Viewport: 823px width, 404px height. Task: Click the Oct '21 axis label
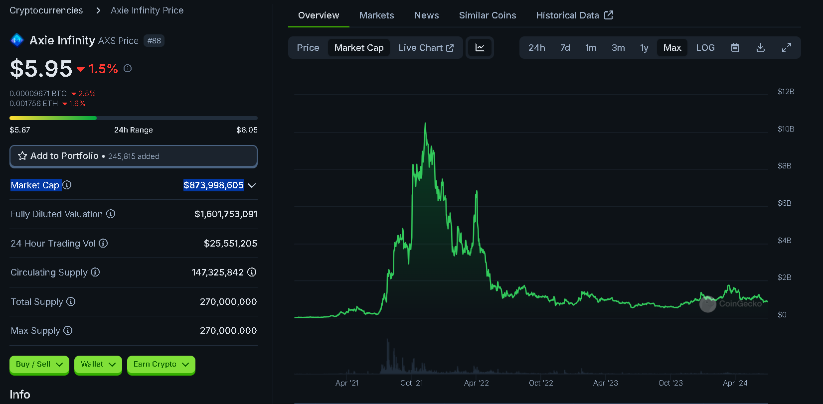pos(412,383)
